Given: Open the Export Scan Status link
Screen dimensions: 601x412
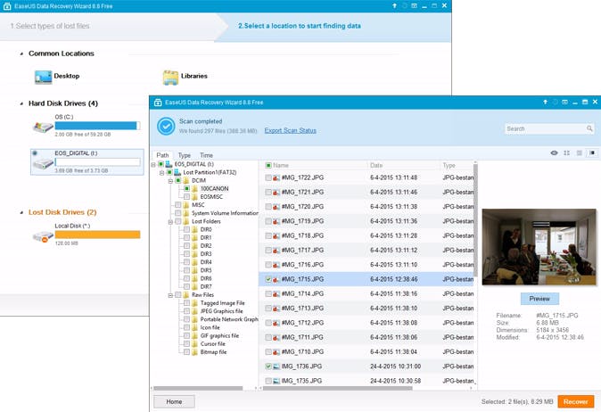Looking at the screenshot, I should coord(290,131).
